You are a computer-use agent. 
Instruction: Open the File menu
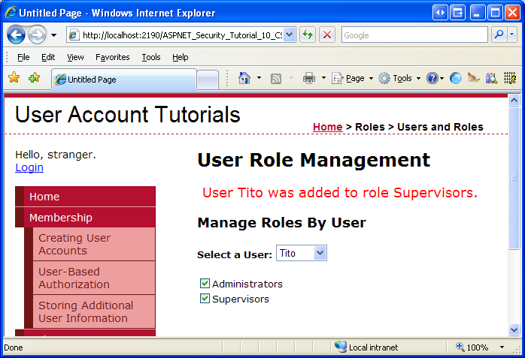click(23, 57)
